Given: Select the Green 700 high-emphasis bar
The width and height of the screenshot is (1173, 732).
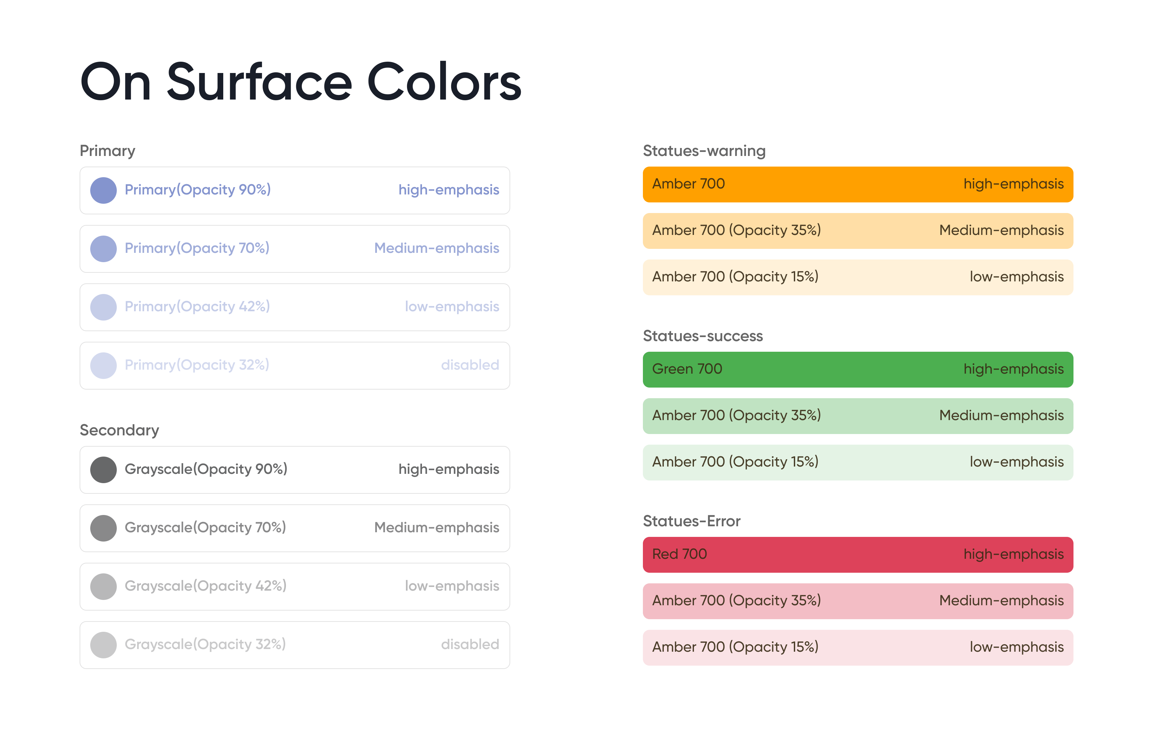Looking at the screenshot, I should click(858, 369).
